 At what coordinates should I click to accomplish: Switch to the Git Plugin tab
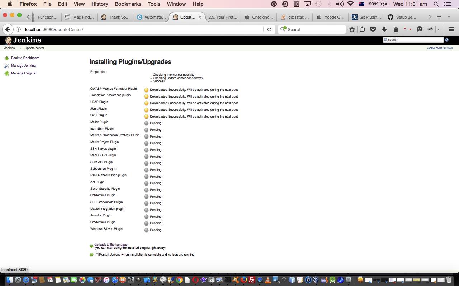(366, 17)
